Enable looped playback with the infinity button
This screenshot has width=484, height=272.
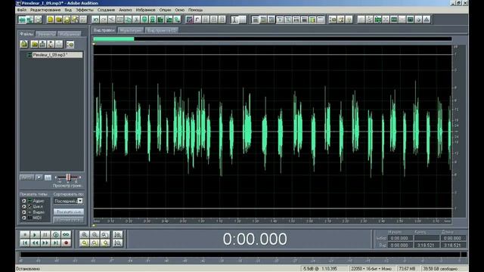(x=66, y=235)
